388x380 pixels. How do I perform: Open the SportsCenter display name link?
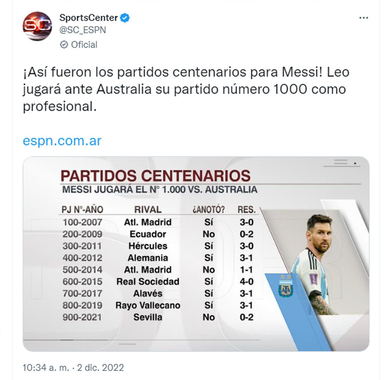point(88,18)
